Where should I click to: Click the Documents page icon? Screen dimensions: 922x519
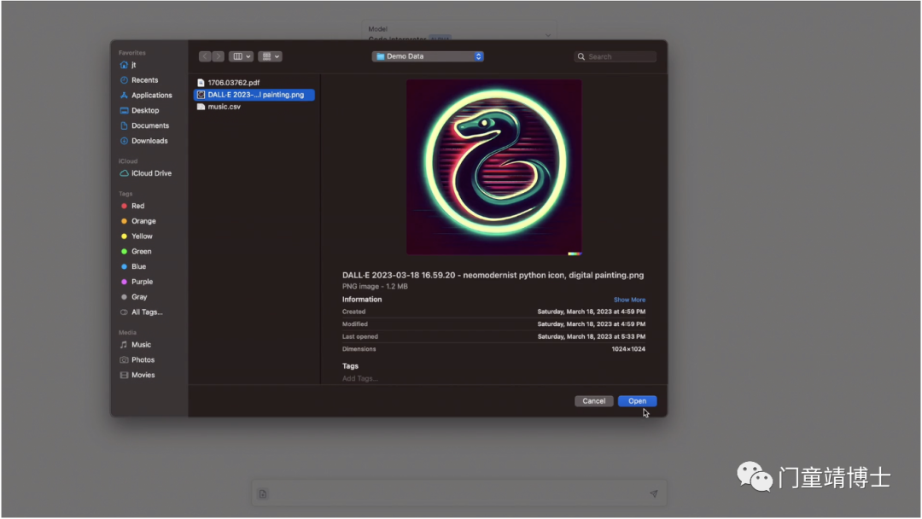click(124, 125)
